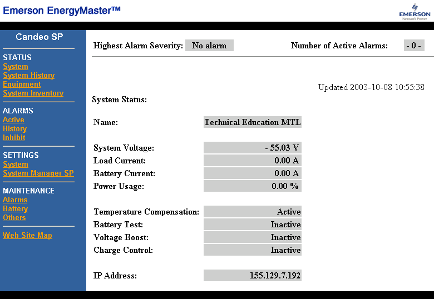
Task: Click the 'Number of Active Alarms:' label
Action: (339, 46)
